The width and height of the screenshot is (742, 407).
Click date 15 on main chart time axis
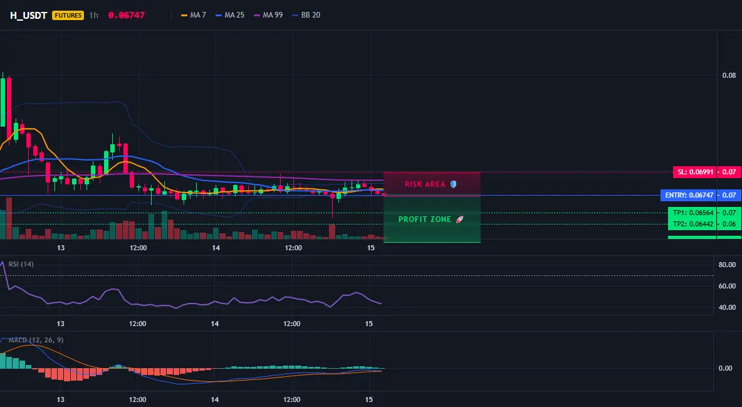(x=370, y=248)
